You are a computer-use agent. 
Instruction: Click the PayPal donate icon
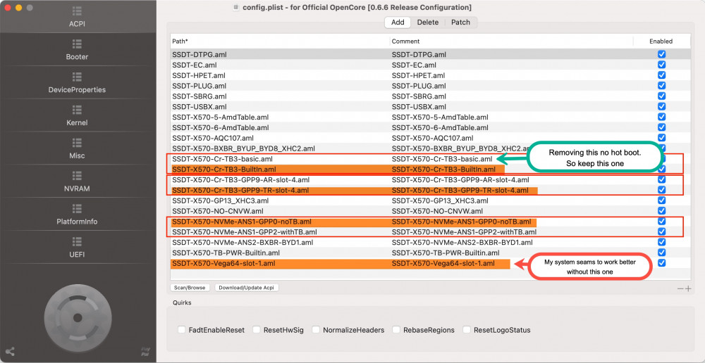[x=145, y=352]
